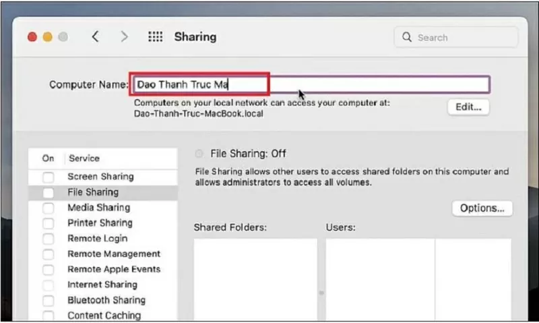This screenshot has height=323, width=539.
Task: Open the Edit... local hostname button
Action: (x=468, y=107)
